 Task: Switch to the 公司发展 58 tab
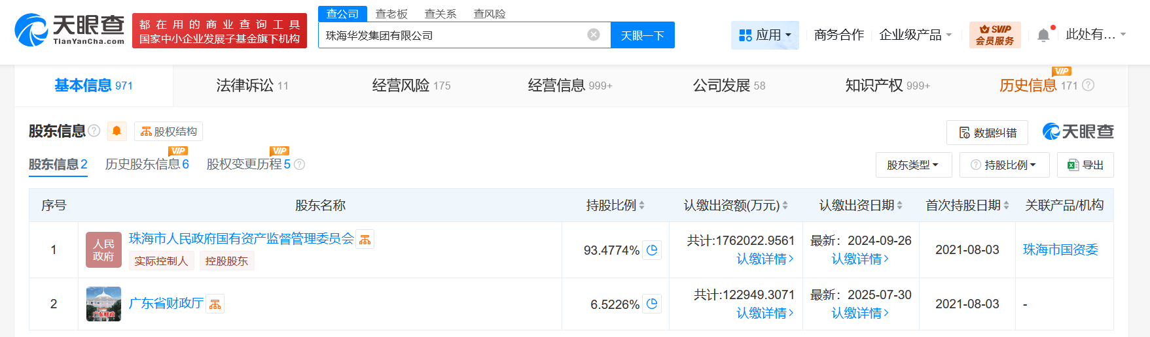729,86
